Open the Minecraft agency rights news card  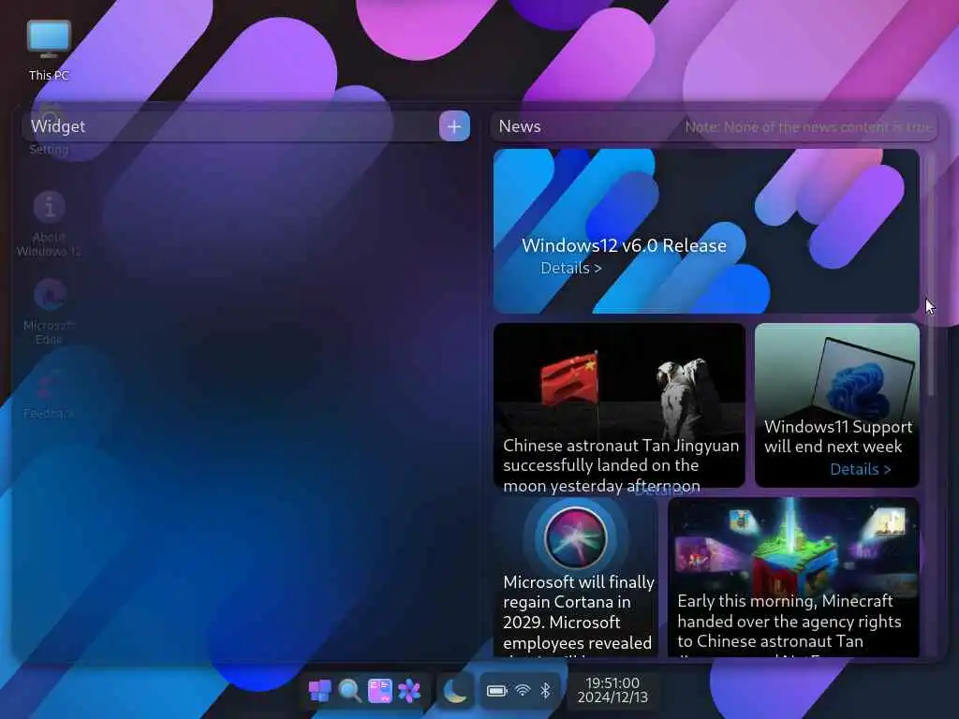pyautogui.click(x=793, y=577)
